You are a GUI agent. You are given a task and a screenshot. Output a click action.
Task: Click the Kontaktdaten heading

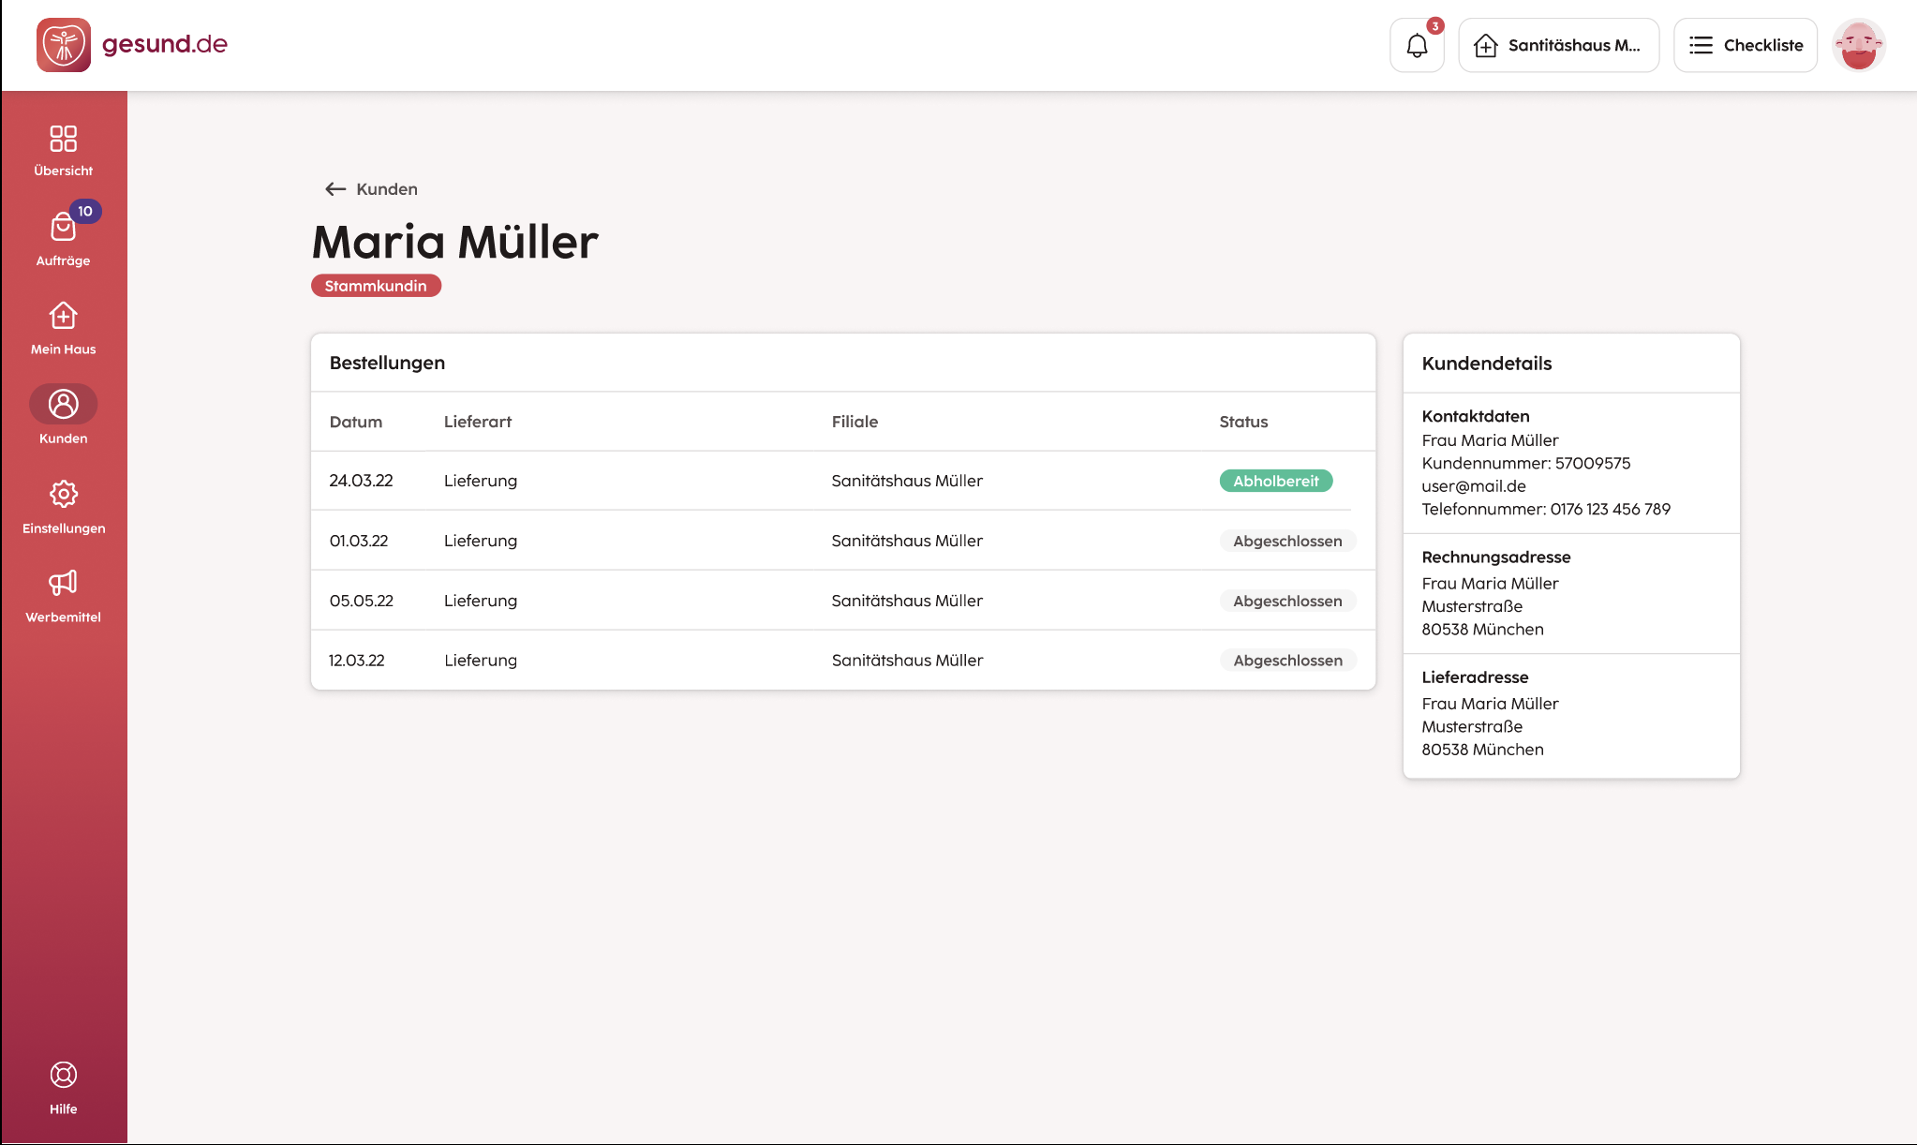[x=1476, y=416]
